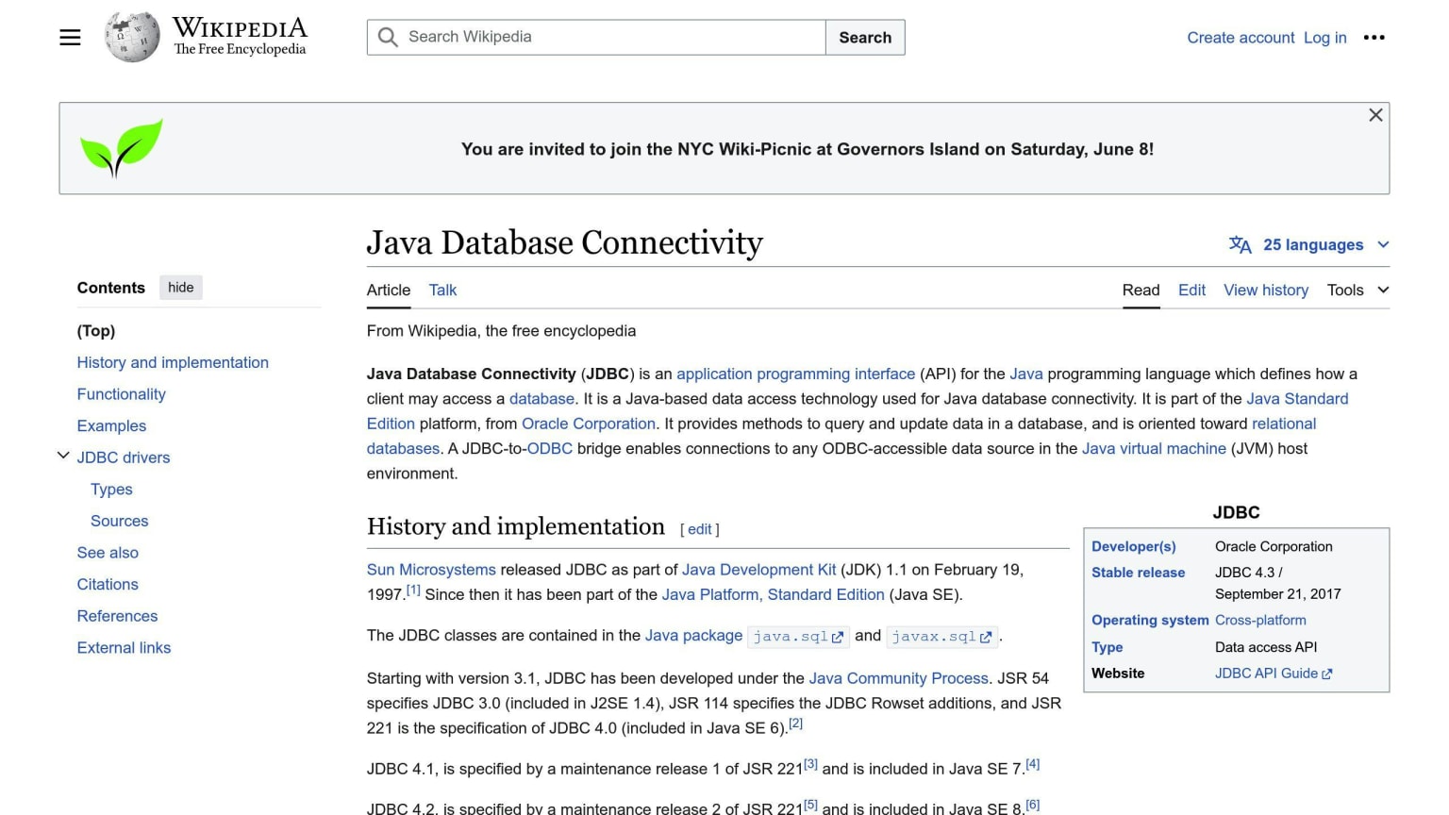Click the Search button
This screenshot has height=815, width=1449.
(x=865, y=38)
